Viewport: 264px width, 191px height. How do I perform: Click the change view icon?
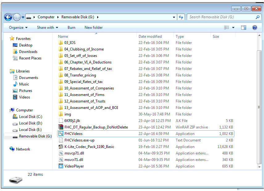click(x=227, y=28)
